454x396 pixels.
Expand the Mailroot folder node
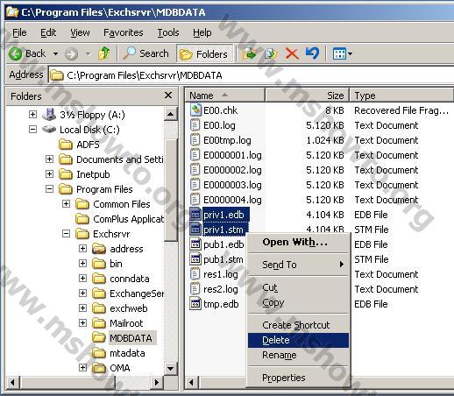pyautogui.click(x=82, y=322)
